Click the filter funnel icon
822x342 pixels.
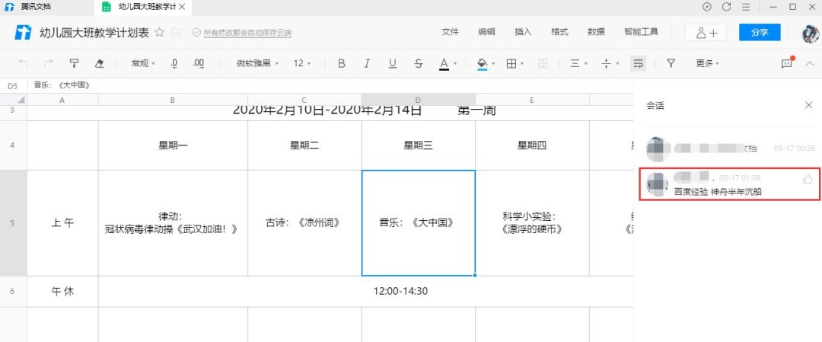[x=671, y=64]
